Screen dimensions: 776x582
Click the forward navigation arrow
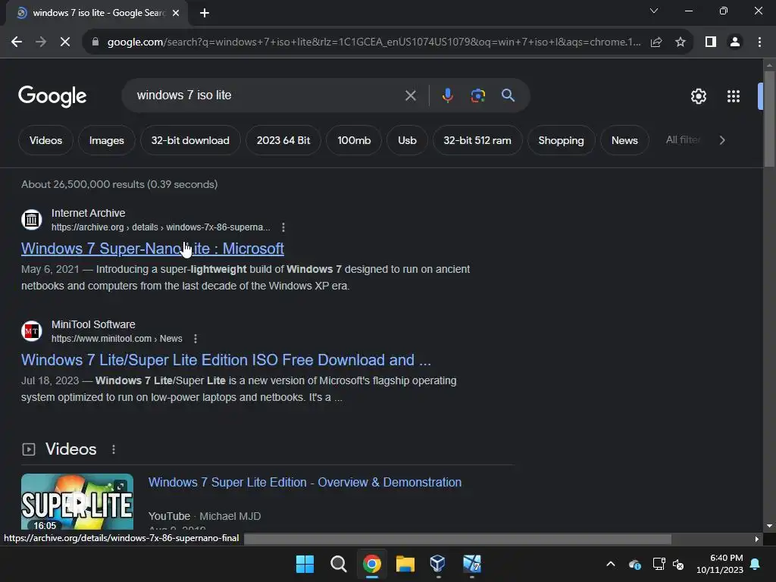point(41,42)
